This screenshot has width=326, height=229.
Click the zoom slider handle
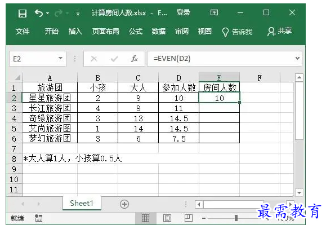(x=236, y=218)
